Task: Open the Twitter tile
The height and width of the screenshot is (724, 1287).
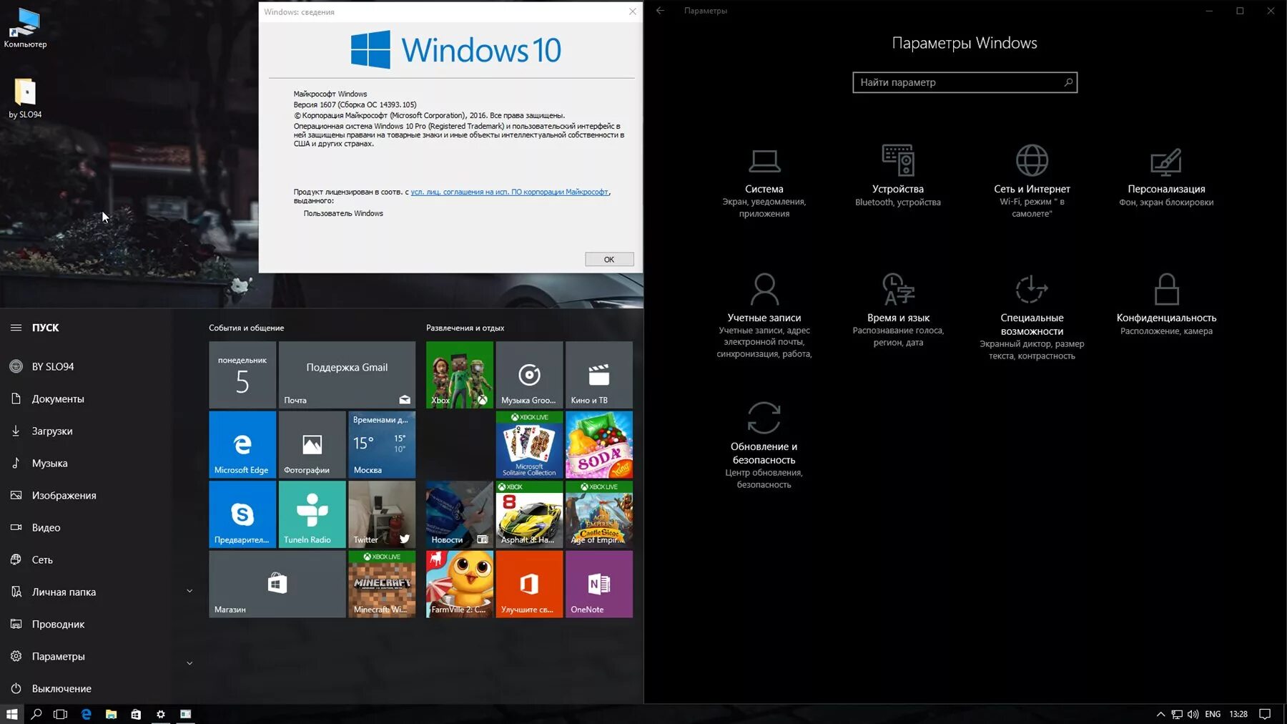Action: pyautogui.click(x=382, y=514)
